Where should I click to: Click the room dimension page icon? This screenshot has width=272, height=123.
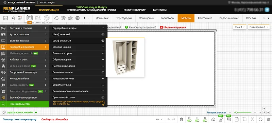tap(237, 119)
